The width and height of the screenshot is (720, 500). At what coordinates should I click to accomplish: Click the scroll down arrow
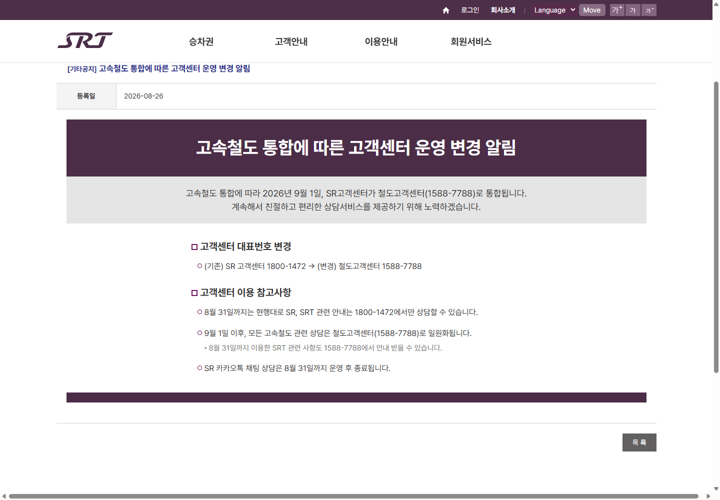point(716,488)
